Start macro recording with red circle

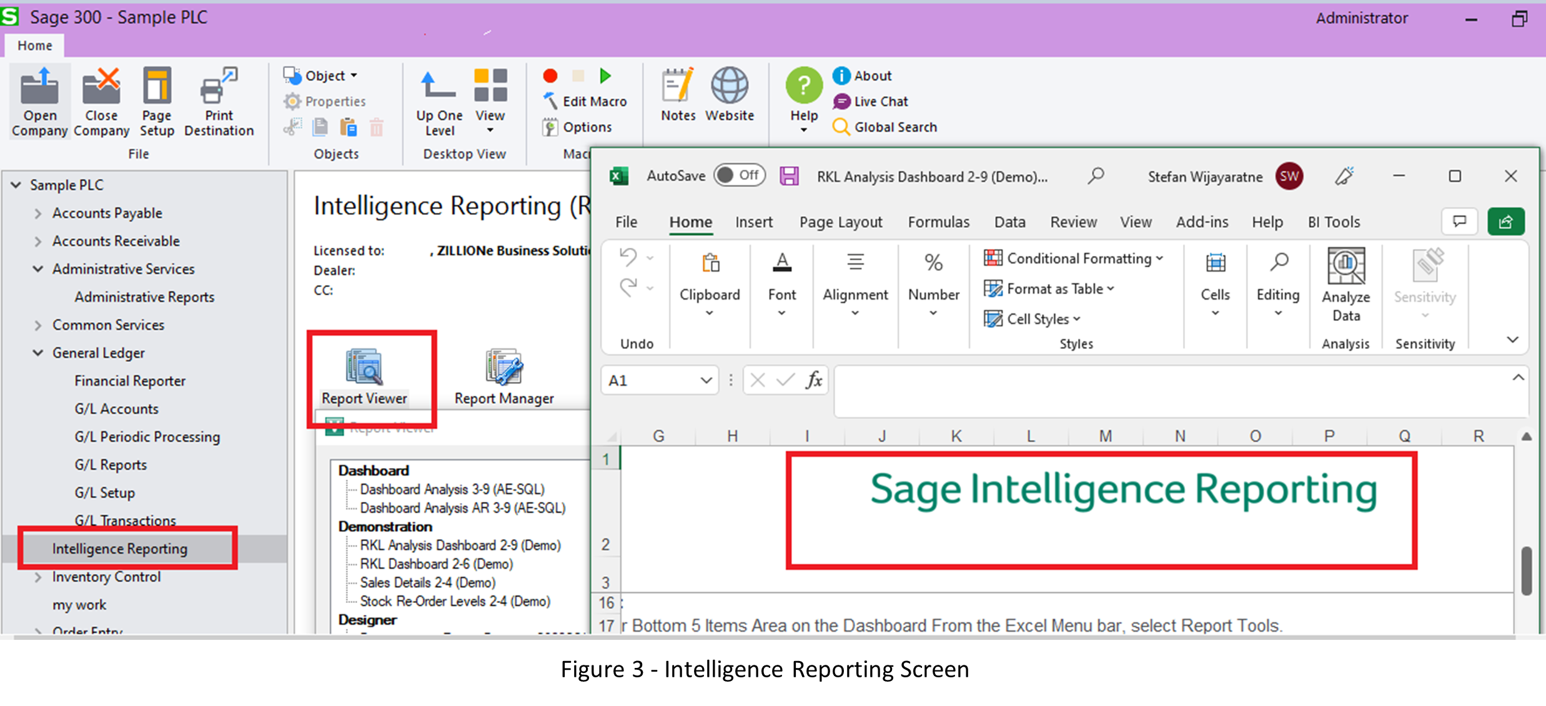[x=550, y=76]
